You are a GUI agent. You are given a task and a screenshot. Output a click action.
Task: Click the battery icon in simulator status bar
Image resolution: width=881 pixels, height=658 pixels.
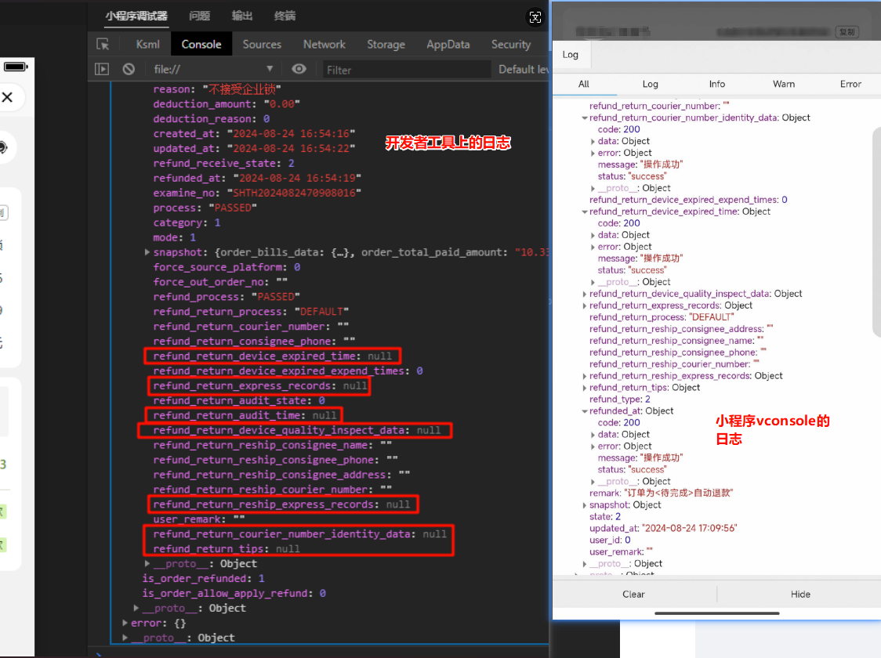16,67
